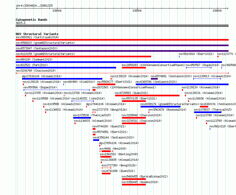236x195 pixels.
Task: Click the DGV Structural Variants track title
Action: point(37,34)
